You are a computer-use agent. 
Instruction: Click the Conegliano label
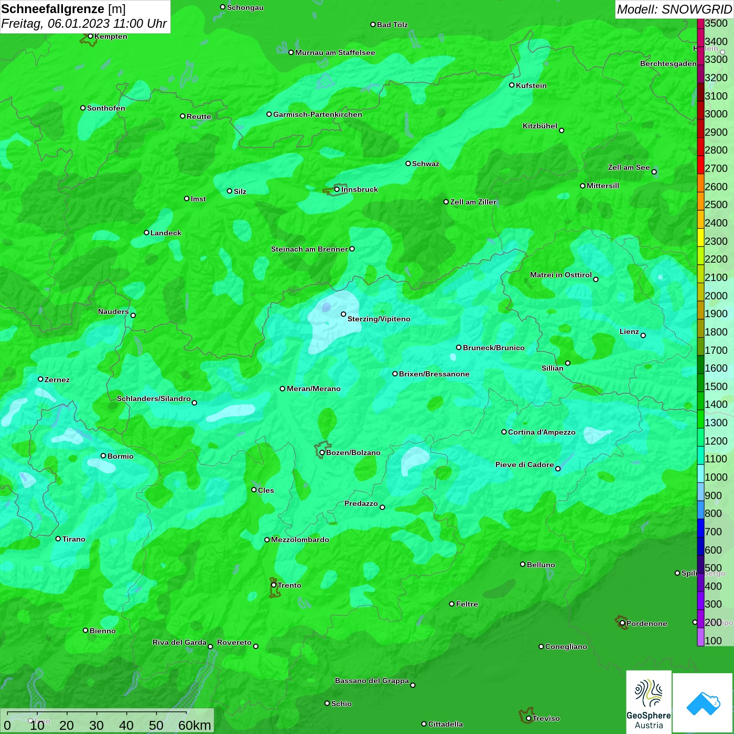point(566,646)
